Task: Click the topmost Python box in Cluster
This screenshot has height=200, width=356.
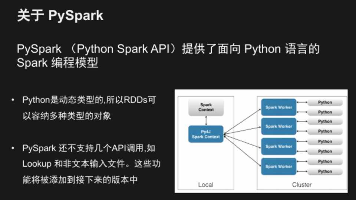Action: [325, 102]
